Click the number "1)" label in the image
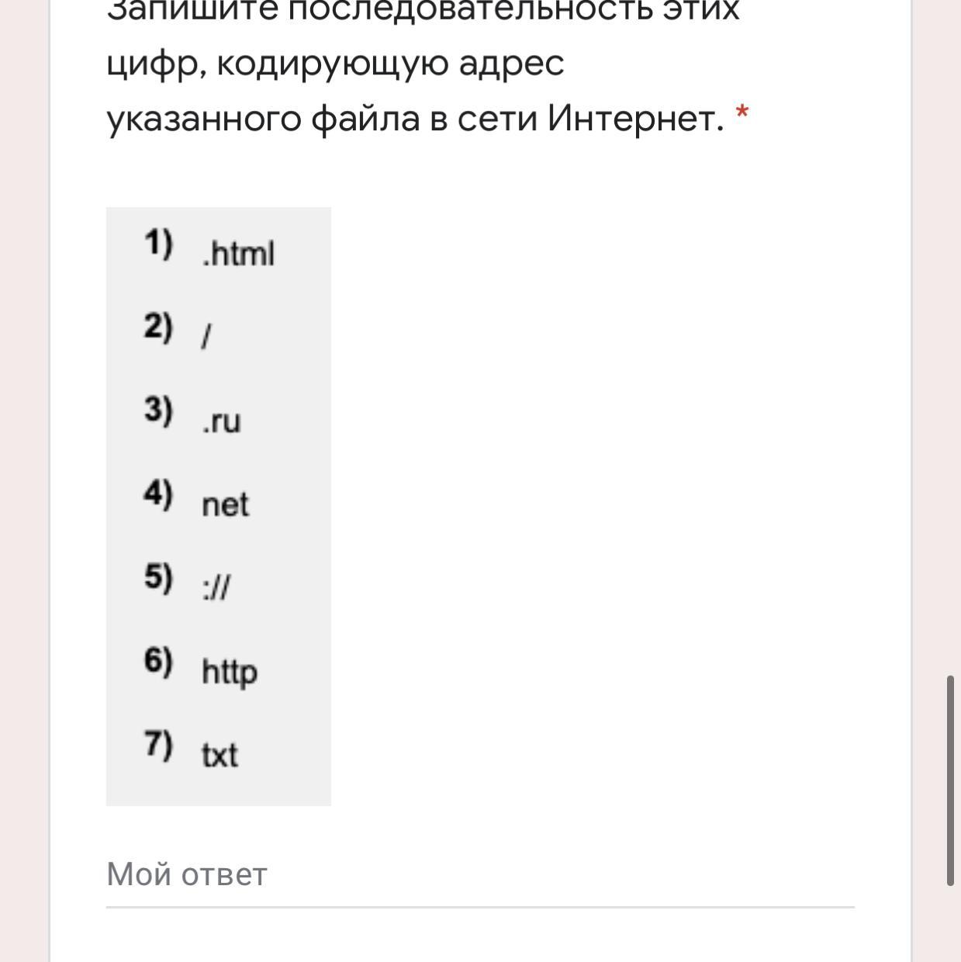 (158, 244)
